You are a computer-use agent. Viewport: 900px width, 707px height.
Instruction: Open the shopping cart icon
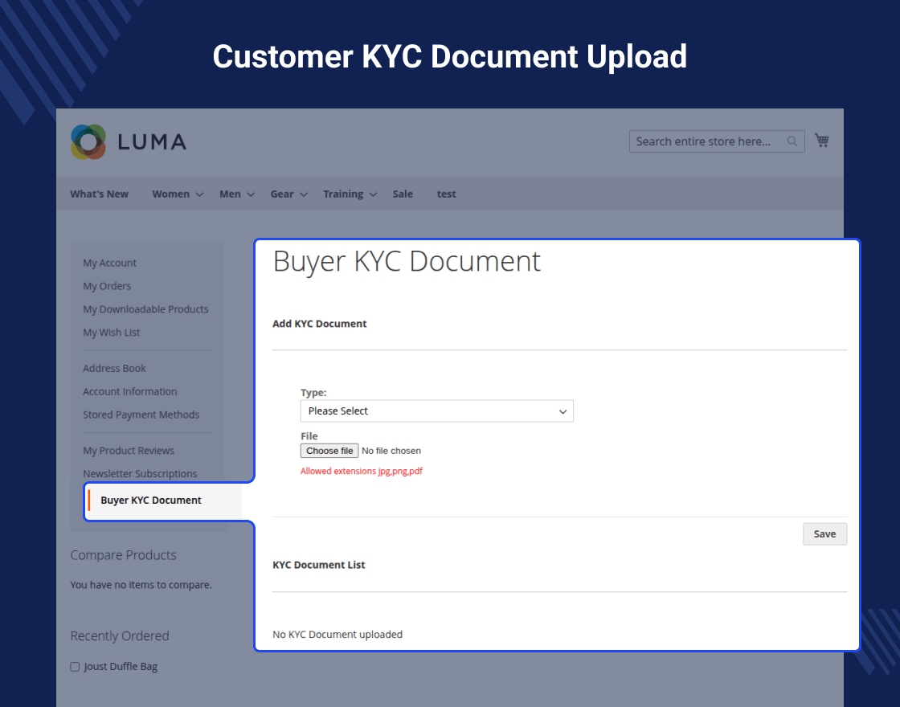(x=821, y=141)
